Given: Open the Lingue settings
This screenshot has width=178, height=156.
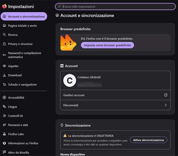Looking at the screenshot, I should click(x=24, y=107).
